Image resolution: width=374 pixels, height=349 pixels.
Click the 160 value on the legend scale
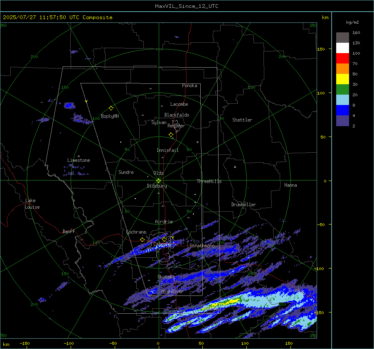[x=356, y=33]
